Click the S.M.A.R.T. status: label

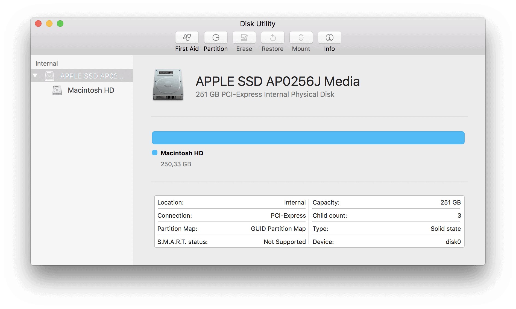183,242
